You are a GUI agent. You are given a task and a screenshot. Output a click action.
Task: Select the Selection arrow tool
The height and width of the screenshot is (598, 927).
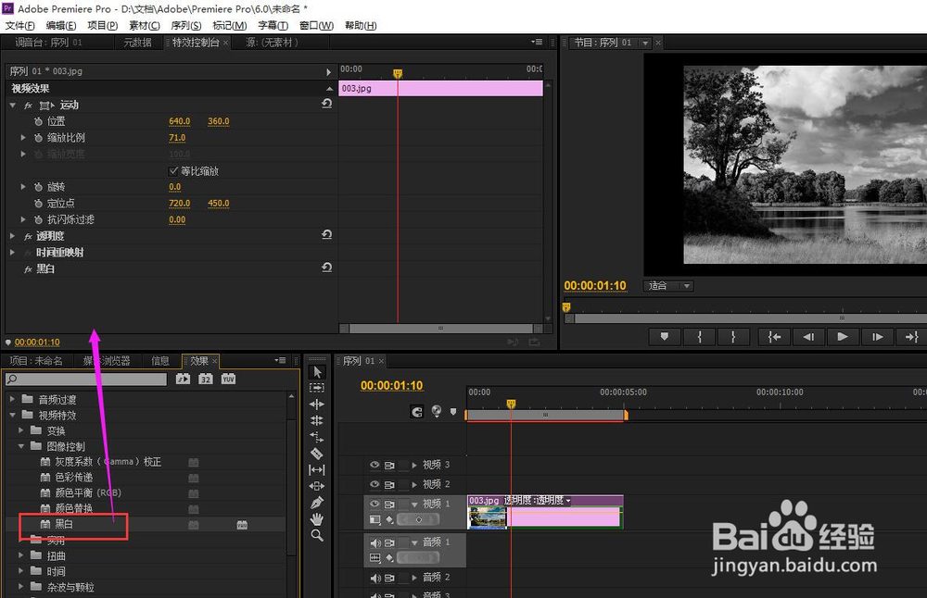click(x=317, y=372)
